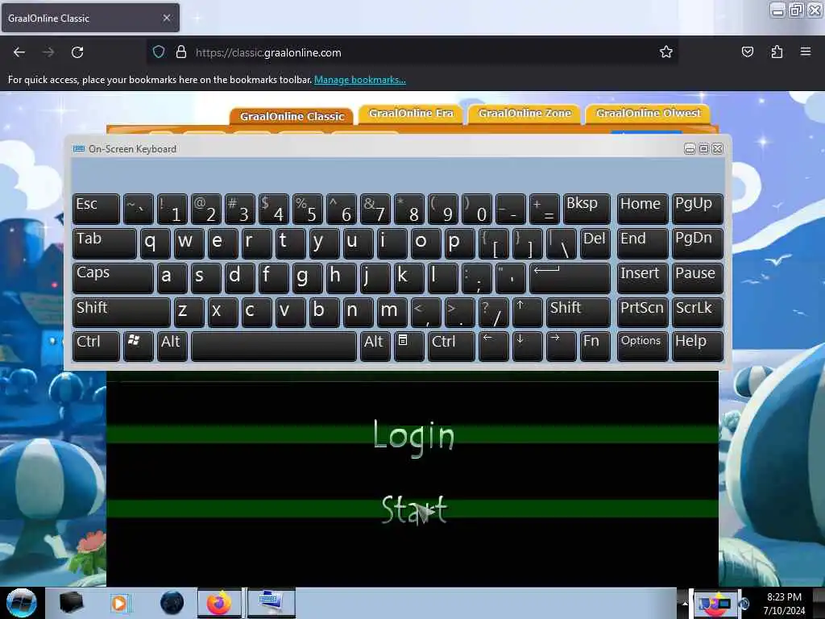
Task: Tap the right arrow key
Action: click(562, 347)
